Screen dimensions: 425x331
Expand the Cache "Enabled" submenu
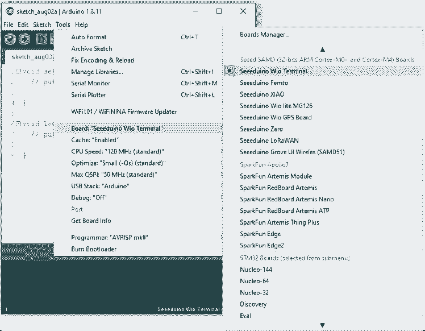click(138, 140)
